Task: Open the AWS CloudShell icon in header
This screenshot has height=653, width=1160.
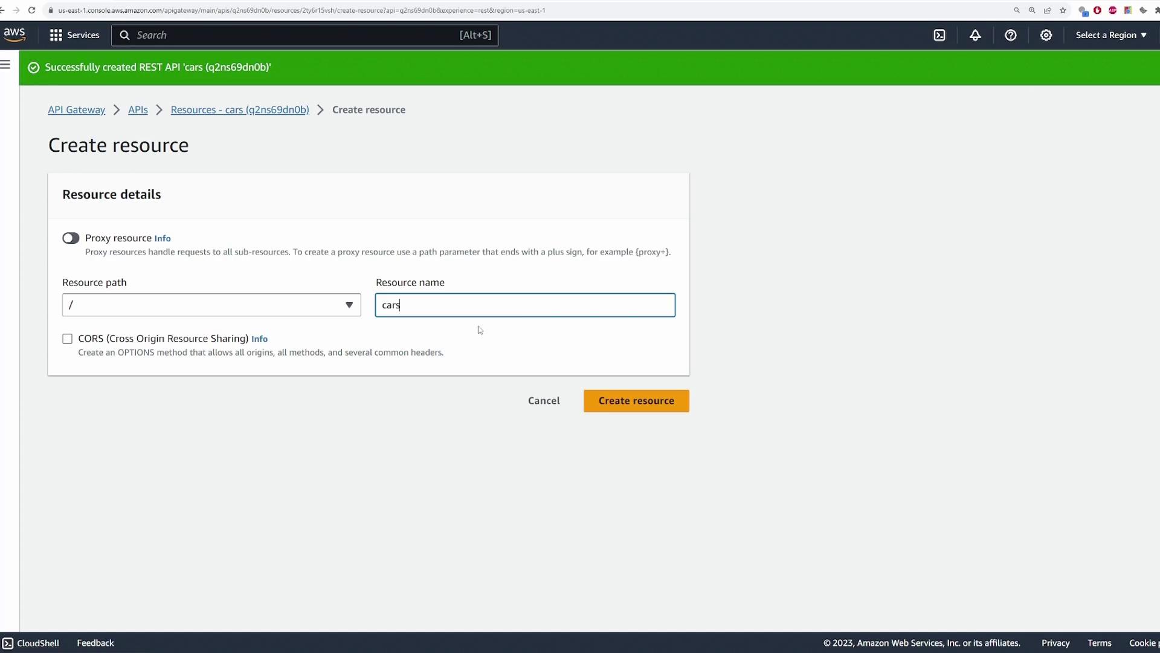Action: (x=939, y=35)
